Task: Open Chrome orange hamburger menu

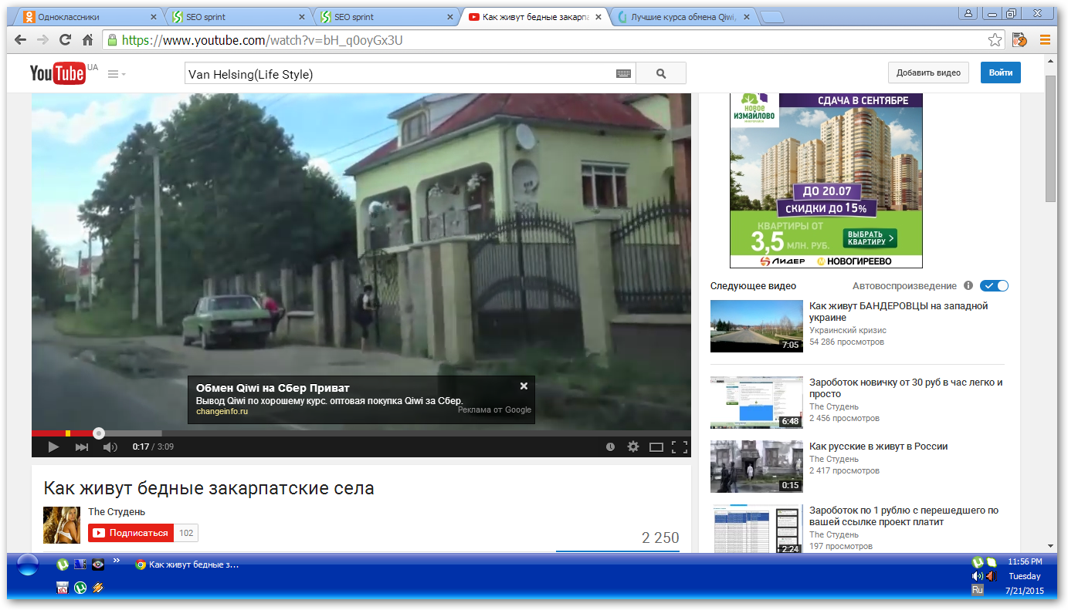Action: 1045,40
